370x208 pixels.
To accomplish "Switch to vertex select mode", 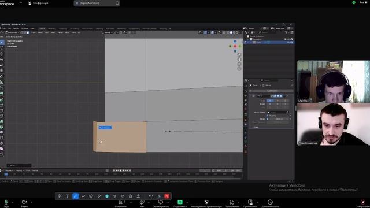I will (x=22, y=32).
